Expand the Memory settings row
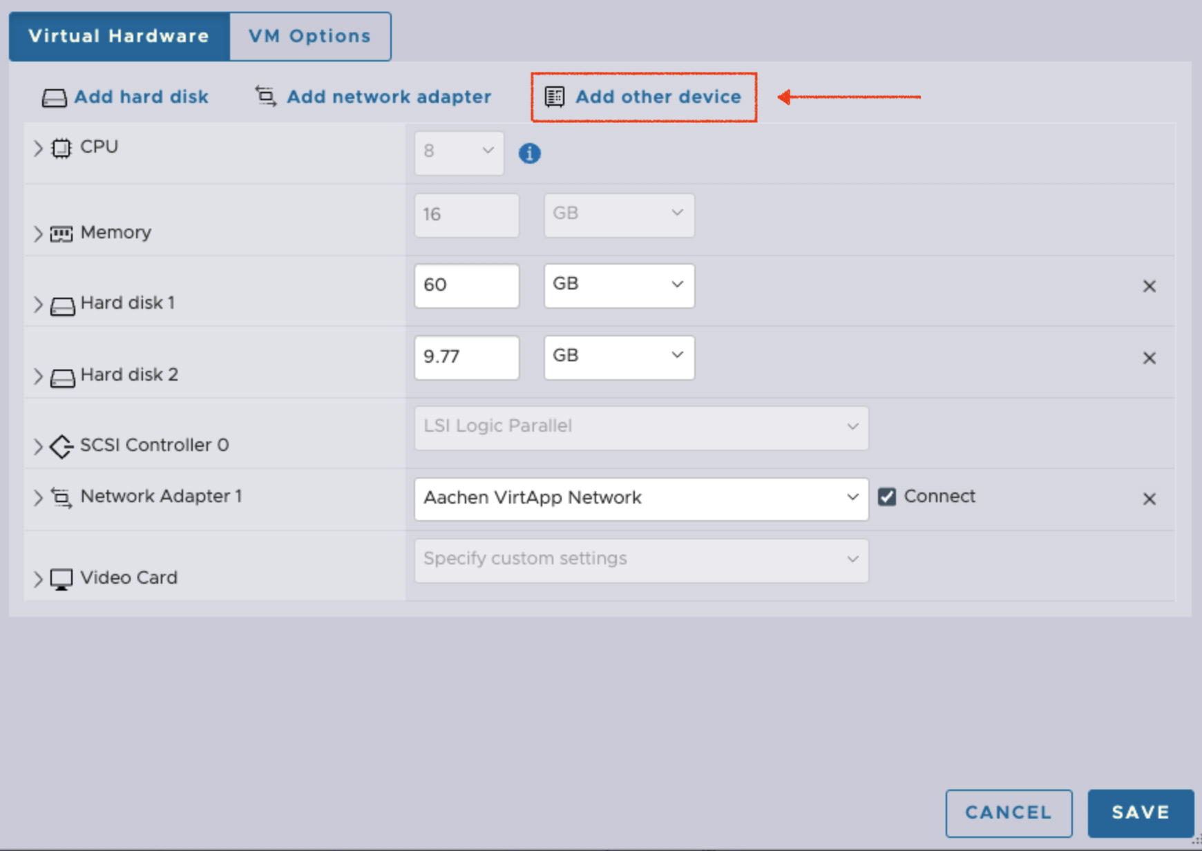The height and width of the screenshot is (851, 1202). point(38,233)
